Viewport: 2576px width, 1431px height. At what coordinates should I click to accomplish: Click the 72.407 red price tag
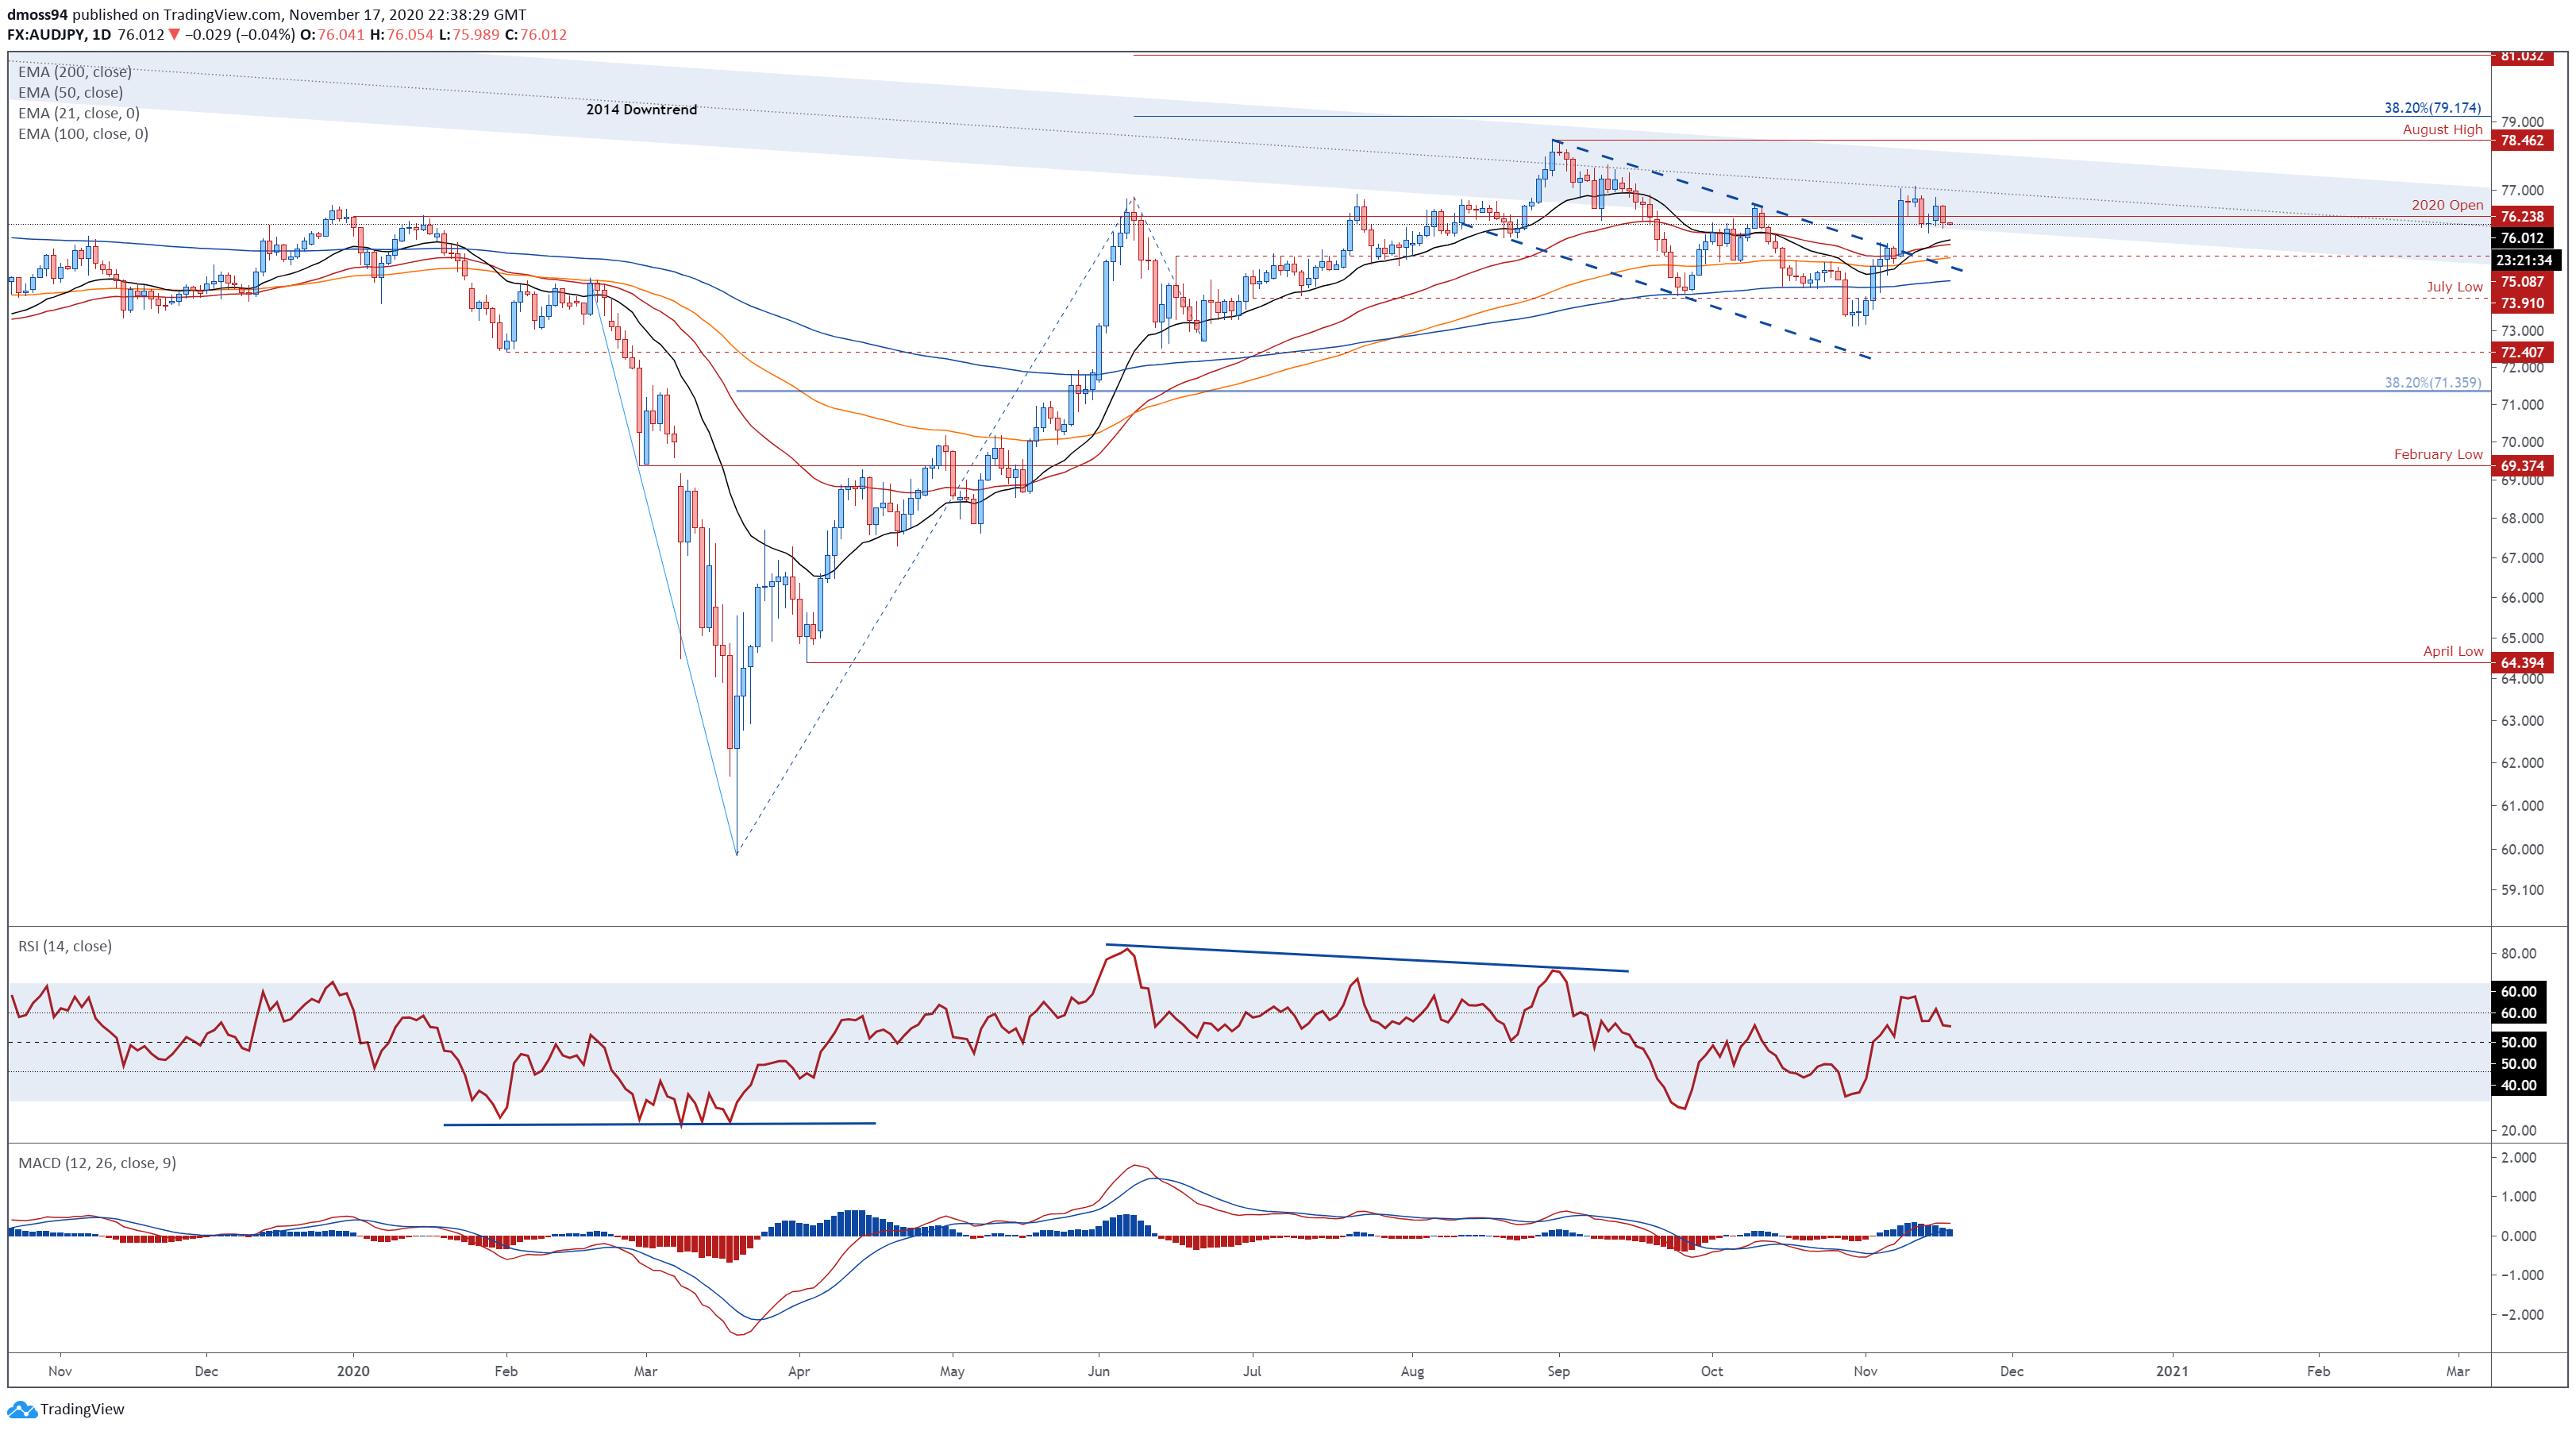(x=2522, y=353)
